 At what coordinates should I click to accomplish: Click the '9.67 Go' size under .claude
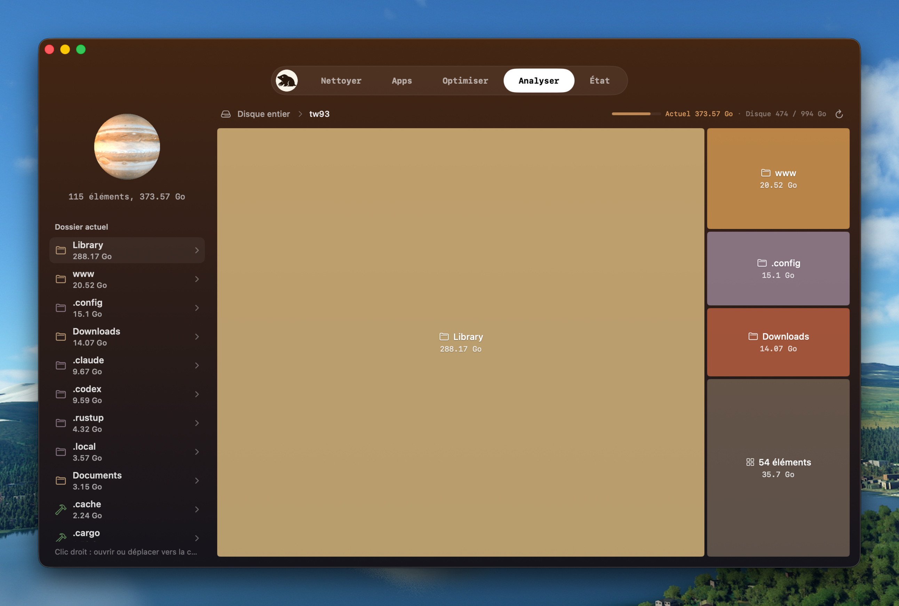(87, 371)
